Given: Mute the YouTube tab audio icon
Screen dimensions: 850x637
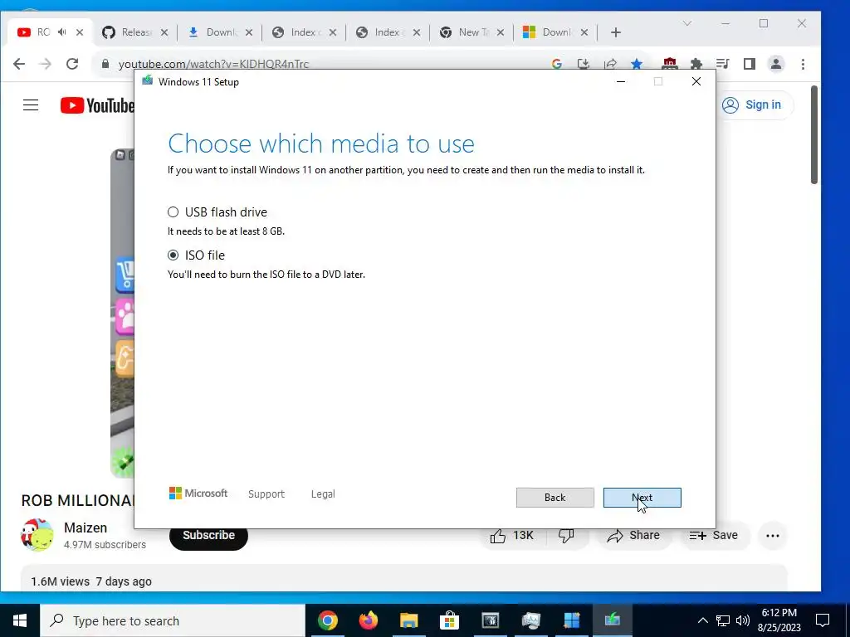Looking at the screenshot, I should (62, 32).
